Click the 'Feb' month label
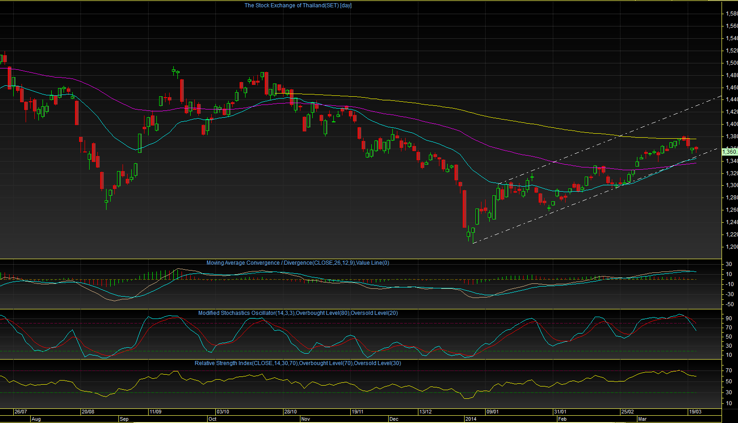 tap(562, 419)
